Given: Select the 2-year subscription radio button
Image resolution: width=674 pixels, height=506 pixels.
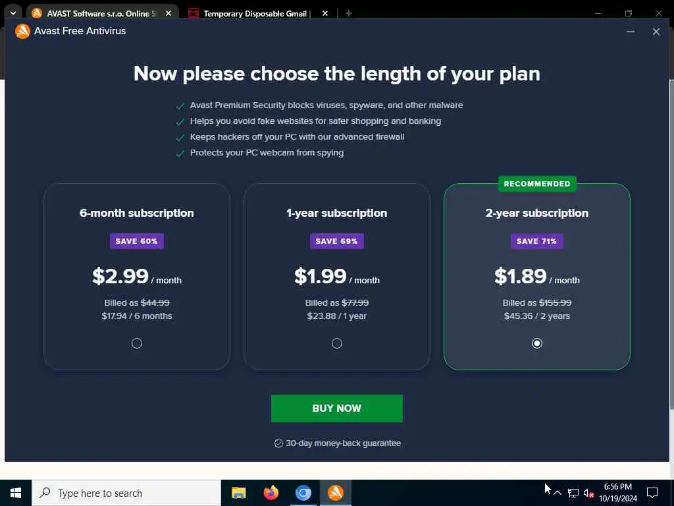Looking at the screenshot, I should point(537,343).
